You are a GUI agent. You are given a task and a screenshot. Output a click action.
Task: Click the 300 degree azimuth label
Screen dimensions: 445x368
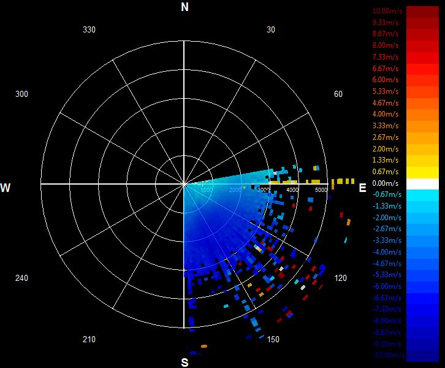pyautogui.click(x=21, y=94)
